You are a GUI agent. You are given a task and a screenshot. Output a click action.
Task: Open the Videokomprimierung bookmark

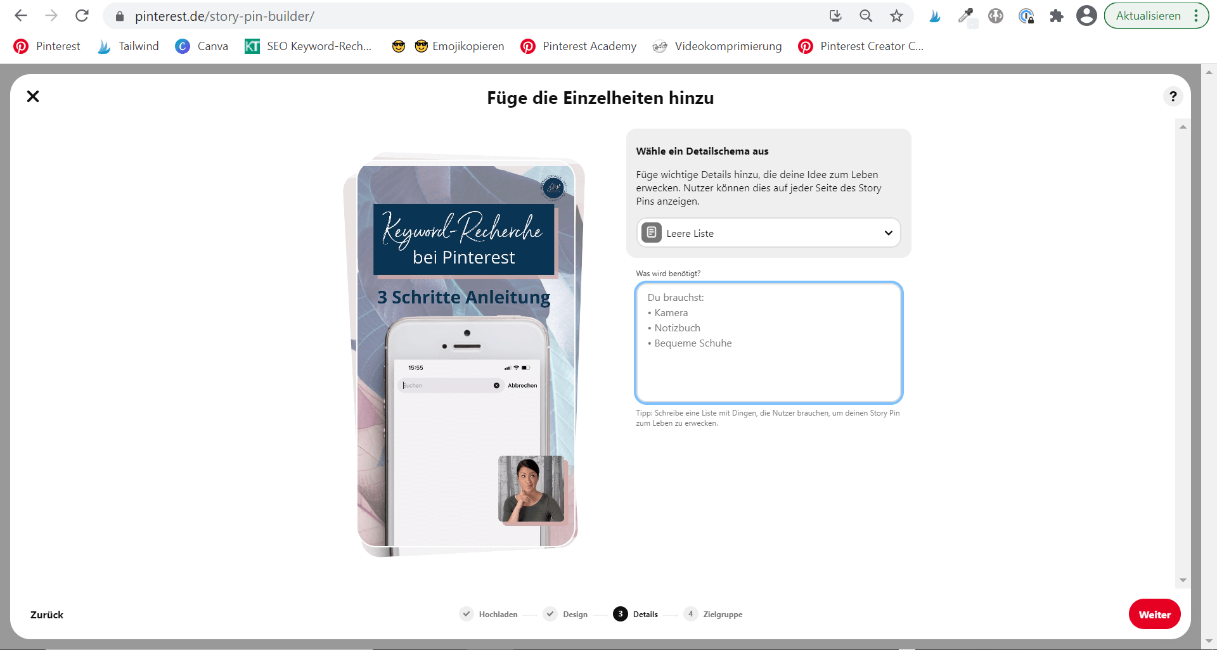pyautogui.click(x=717, y=46)
